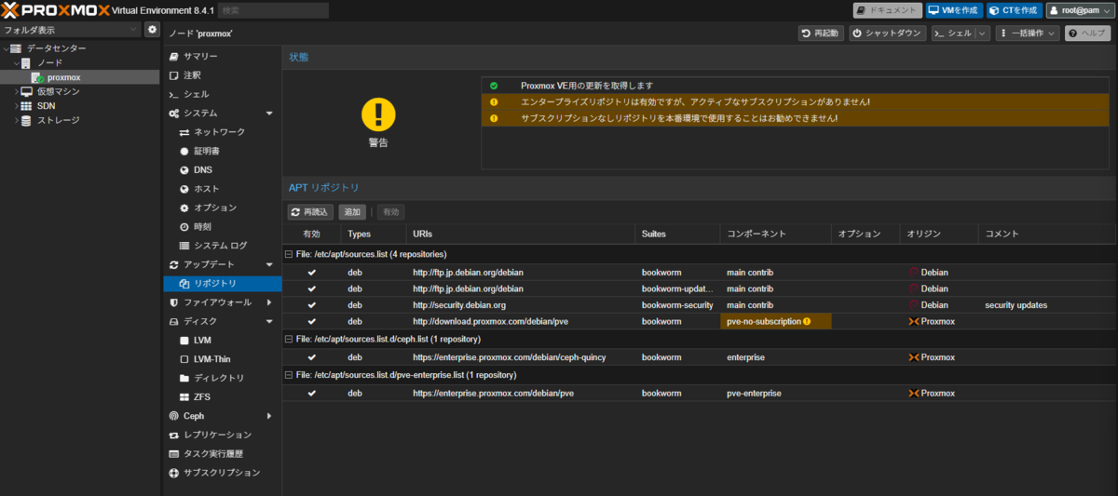Click the 再起動 reboot button

[821, 33]
